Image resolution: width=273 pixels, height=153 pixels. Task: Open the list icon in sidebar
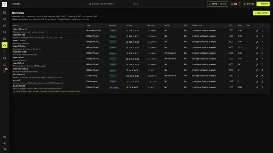[5, 65]
